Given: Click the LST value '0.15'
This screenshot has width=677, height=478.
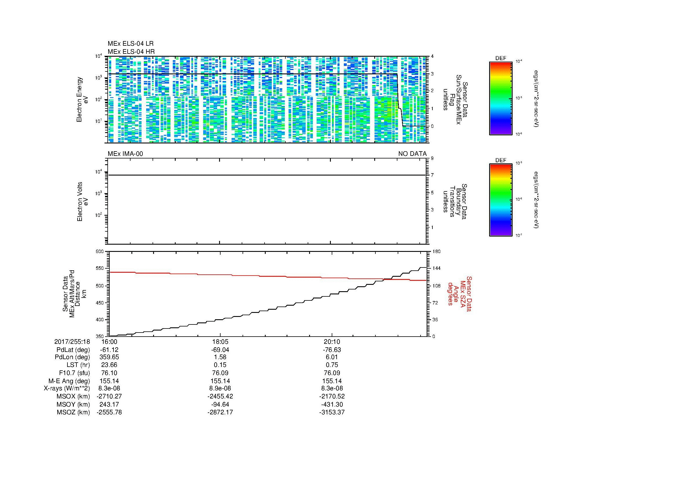Looking at the screenshot, I should 220,365.
